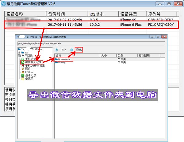Screen dimensions: 184x142
Task: Collapse the 常用目录 tree node
Action: click(20, 56)
